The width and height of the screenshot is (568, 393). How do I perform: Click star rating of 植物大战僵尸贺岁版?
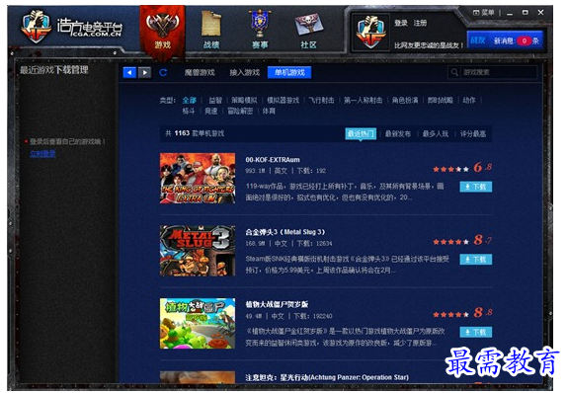click(x=451, y=315)
